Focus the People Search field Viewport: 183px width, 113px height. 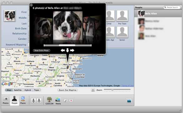pos(172,7)
